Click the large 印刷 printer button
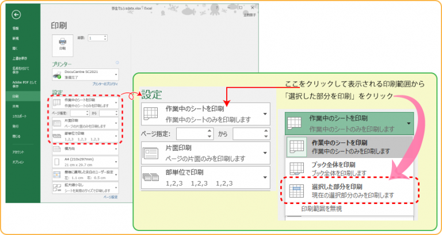The image size is (442, 235). (x=62, y=44)
